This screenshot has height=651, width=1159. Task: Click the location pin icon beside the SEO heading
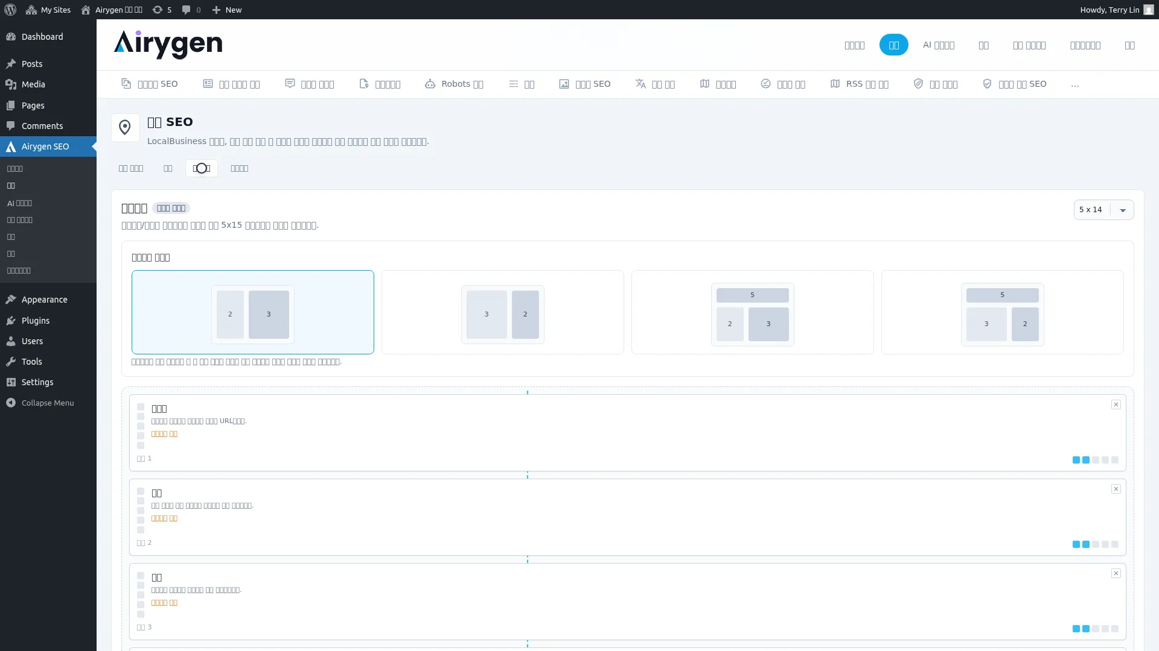[x=125, y=128]
